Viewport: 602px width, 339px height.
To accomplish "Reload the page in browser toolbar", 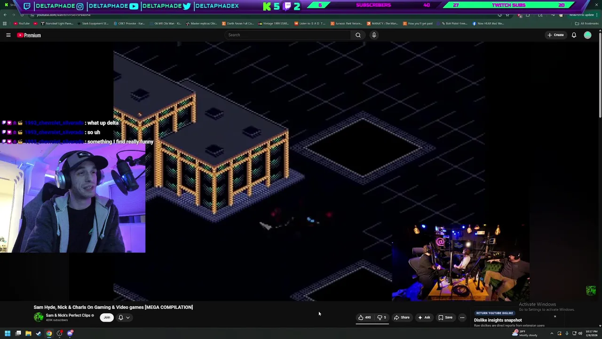I will pos(22,15).
